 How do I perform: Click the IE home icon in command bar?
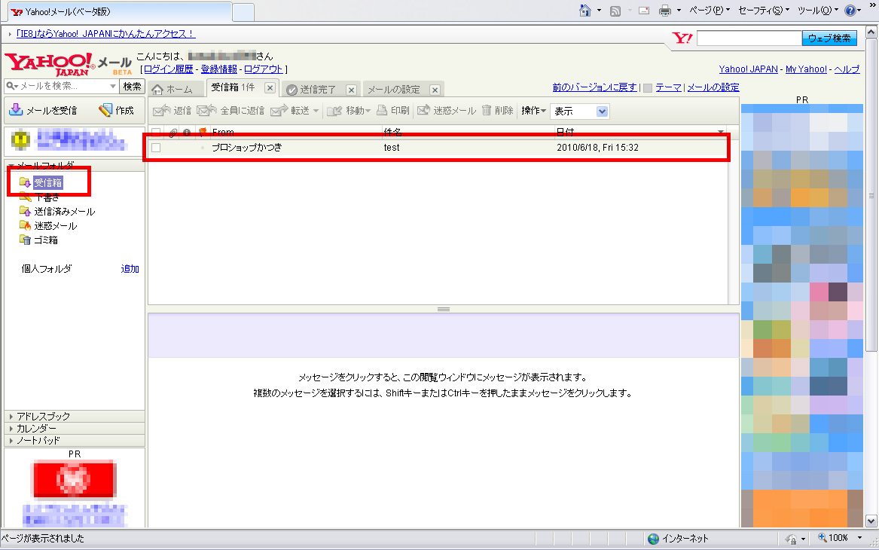(584, 11)
